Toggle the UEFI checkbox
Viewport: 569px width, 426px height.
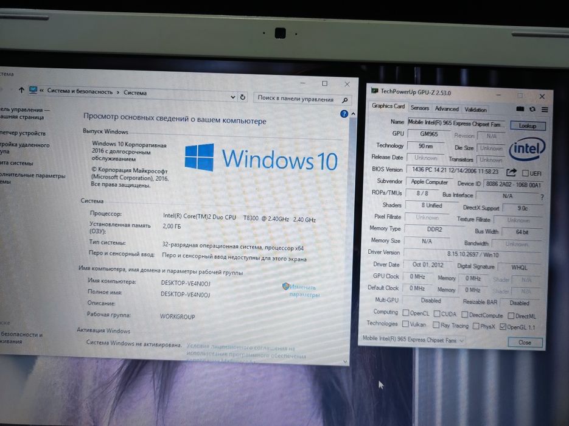pos(525,173)
